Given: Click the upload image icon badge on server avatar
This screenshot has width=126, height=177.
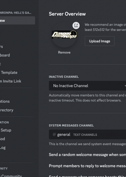Looking at the screenshot, I should [76, 26].
